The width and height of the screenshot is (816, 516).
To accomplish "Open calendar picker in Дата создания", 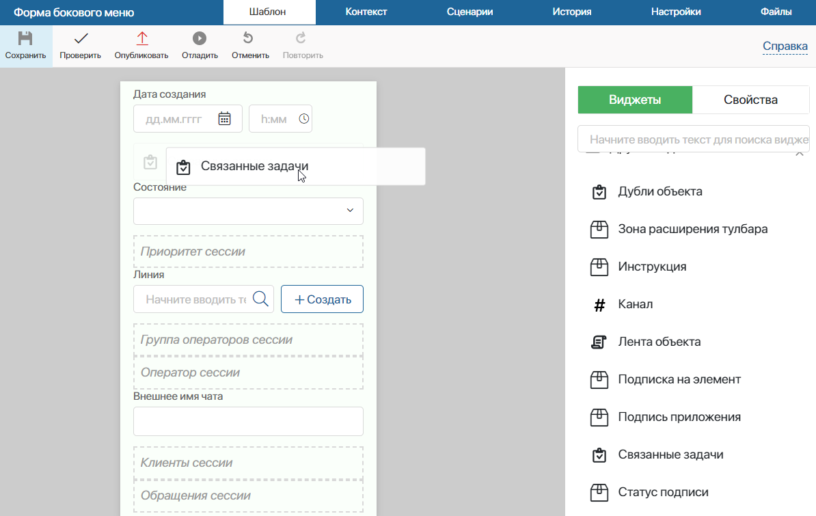I will pyautogui.click(x=224, y=119).
